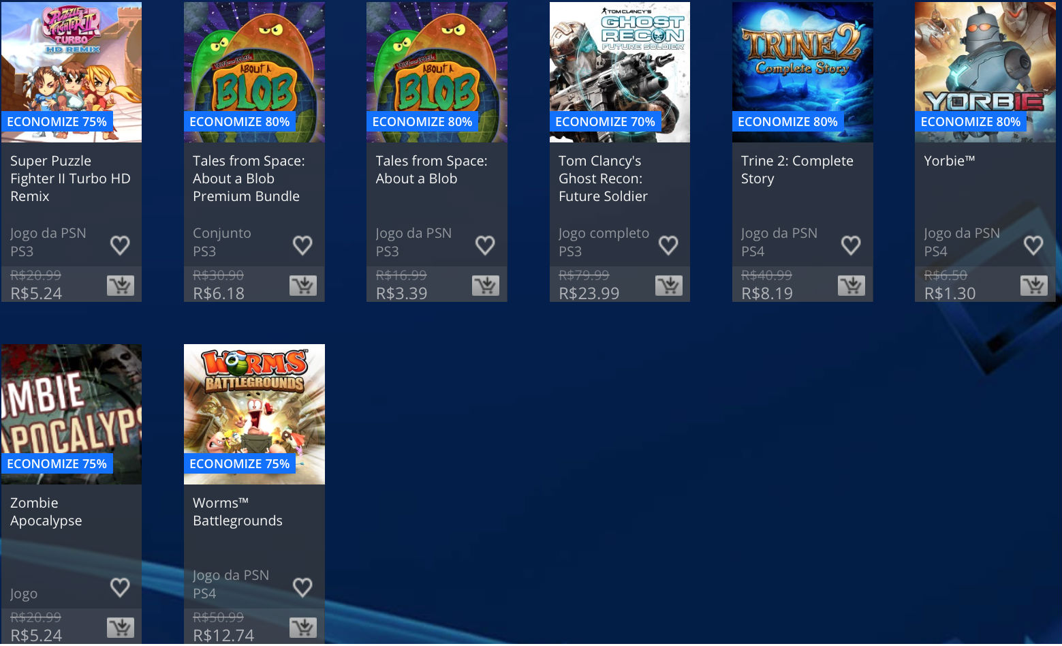Screen dimensions: 1062x646
Task: Click the R$1.30 Yorbie price
Action: pyautogui.click(x=950, y=294)
